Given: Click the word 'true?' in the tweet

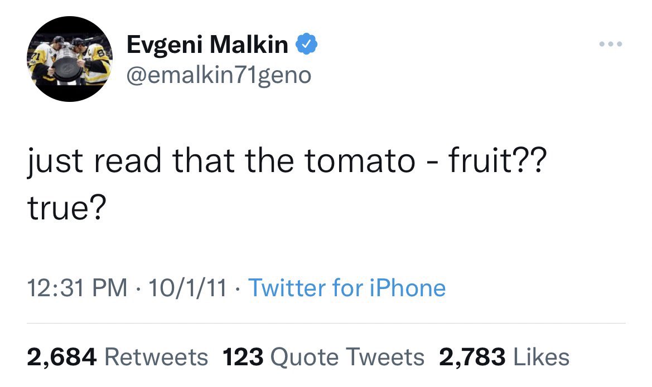Looking at the screenshot, I should pyautogui.click(x=66, y=209).
